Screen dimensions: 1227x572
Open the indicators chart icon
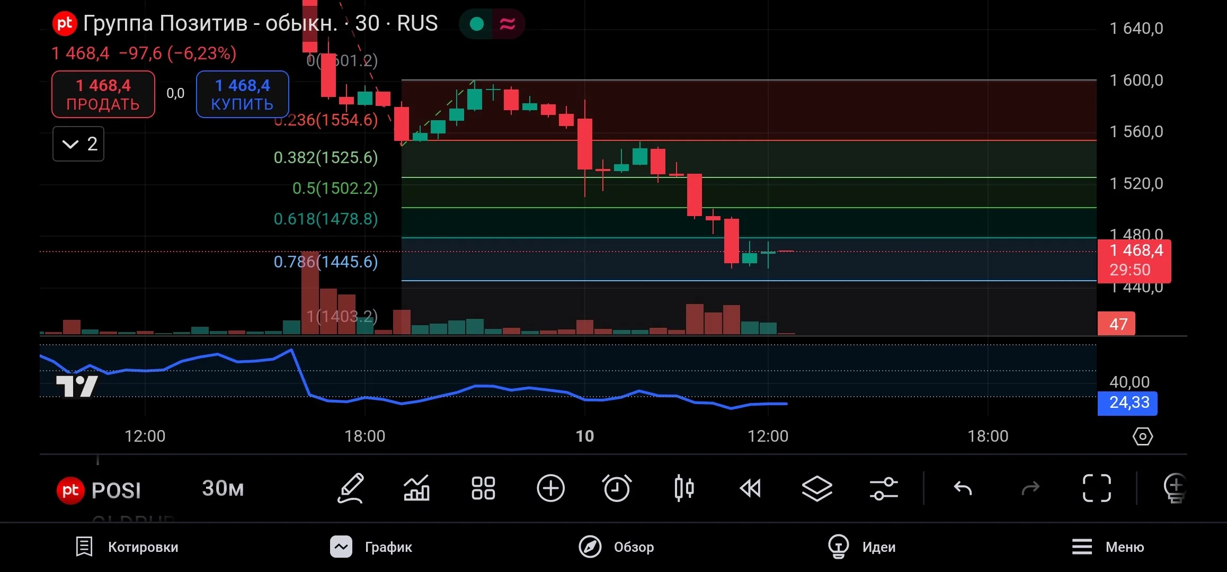(x=417, y=488)
